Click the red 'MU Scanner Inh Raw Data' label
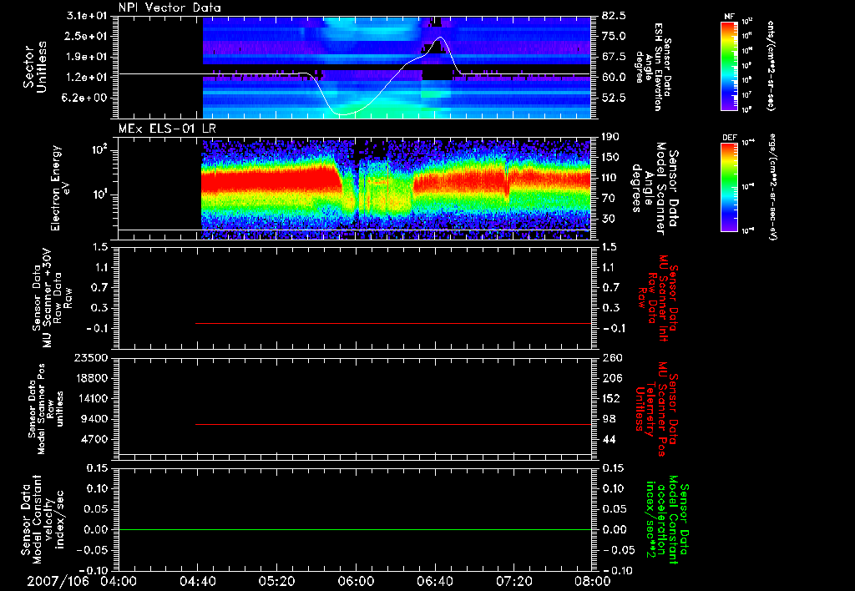 click(659, 298)
